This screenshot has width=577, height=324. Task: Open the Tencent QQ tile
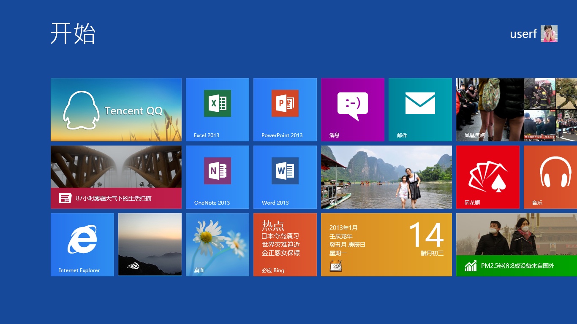tap(116, 110)
